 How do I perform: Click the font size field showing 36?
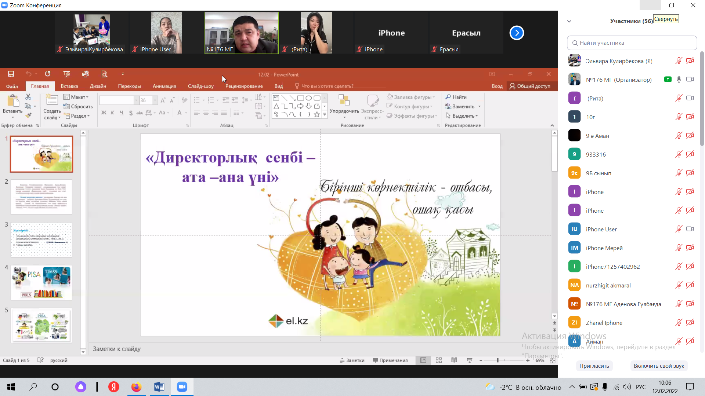click(x=145, y=100)
